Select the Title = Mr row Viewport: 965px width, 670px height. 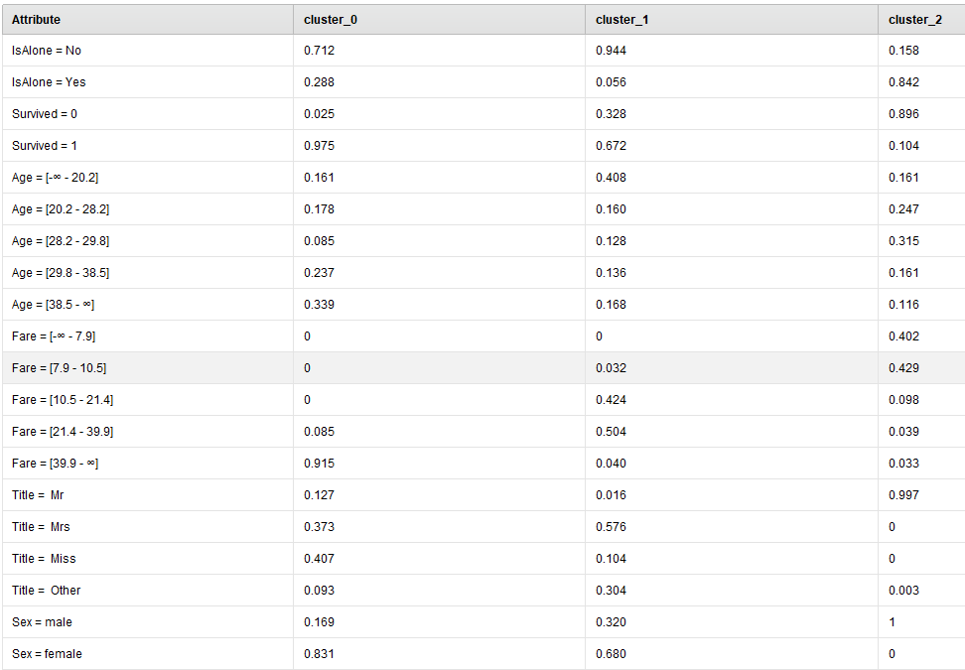(483, 495)
